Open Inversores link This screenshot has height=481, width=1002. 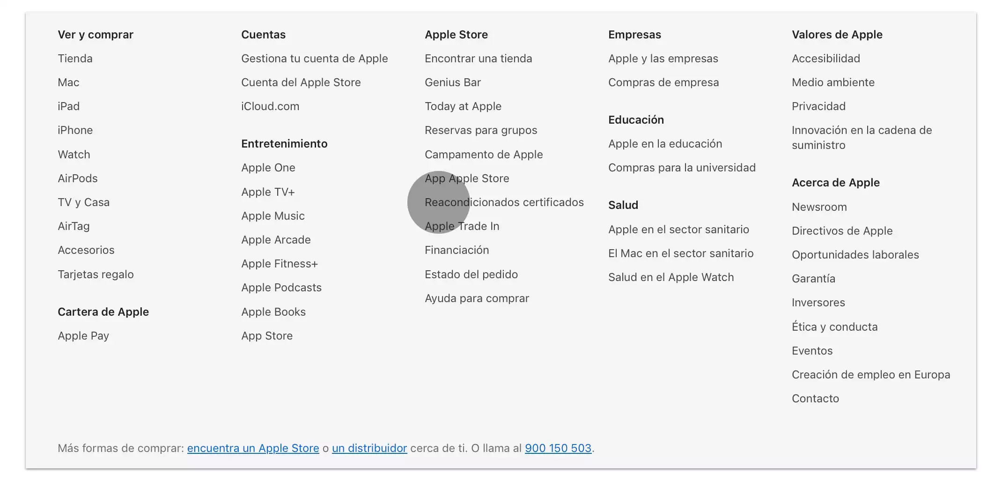tap(818, 303)
